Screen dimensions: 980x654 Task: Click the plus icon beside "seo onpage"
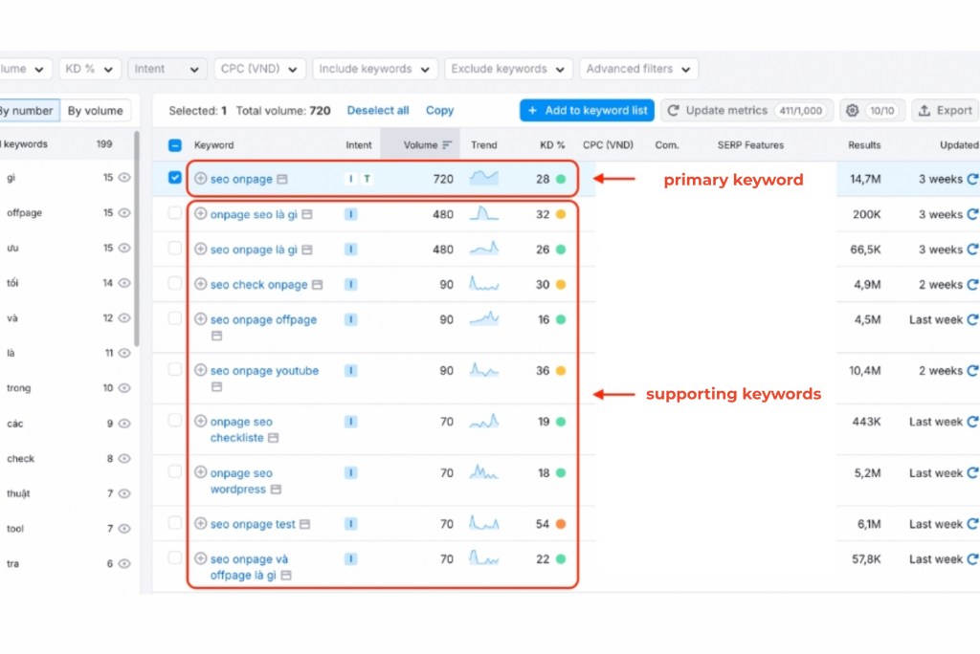pos(202,178)
